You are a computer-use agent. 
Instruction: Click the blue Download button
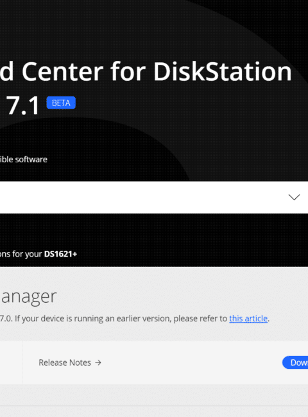(x=295, y=362)
